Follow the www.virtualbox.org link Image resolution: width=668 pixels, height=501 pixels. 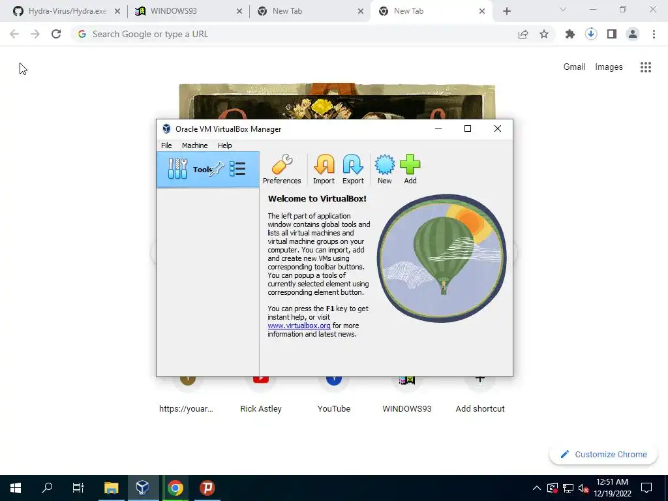tap(299, 326)
